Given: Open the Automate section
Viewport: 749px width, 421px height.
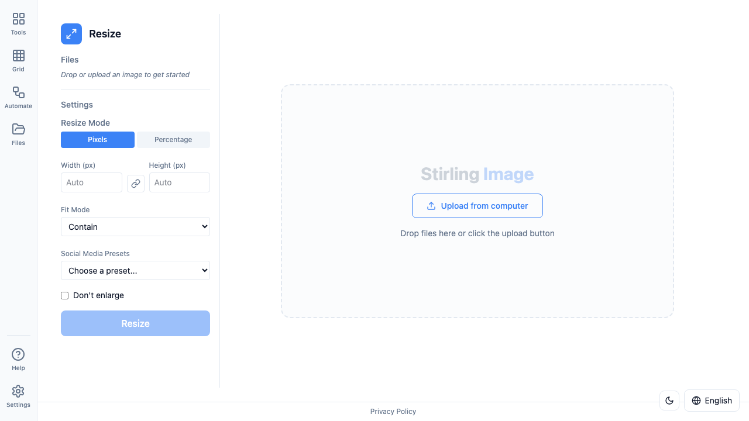Looking at the screenshot, I should pyautogui.click(x=19, y=98).
